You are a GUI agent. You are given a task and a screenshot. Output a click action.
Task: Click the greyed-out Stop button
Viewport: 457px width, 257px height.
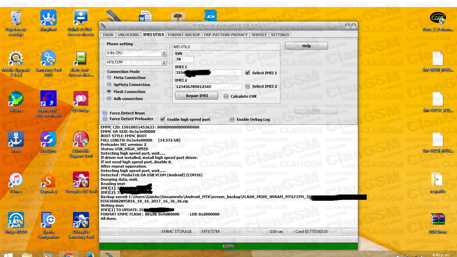tap(316, 110)
